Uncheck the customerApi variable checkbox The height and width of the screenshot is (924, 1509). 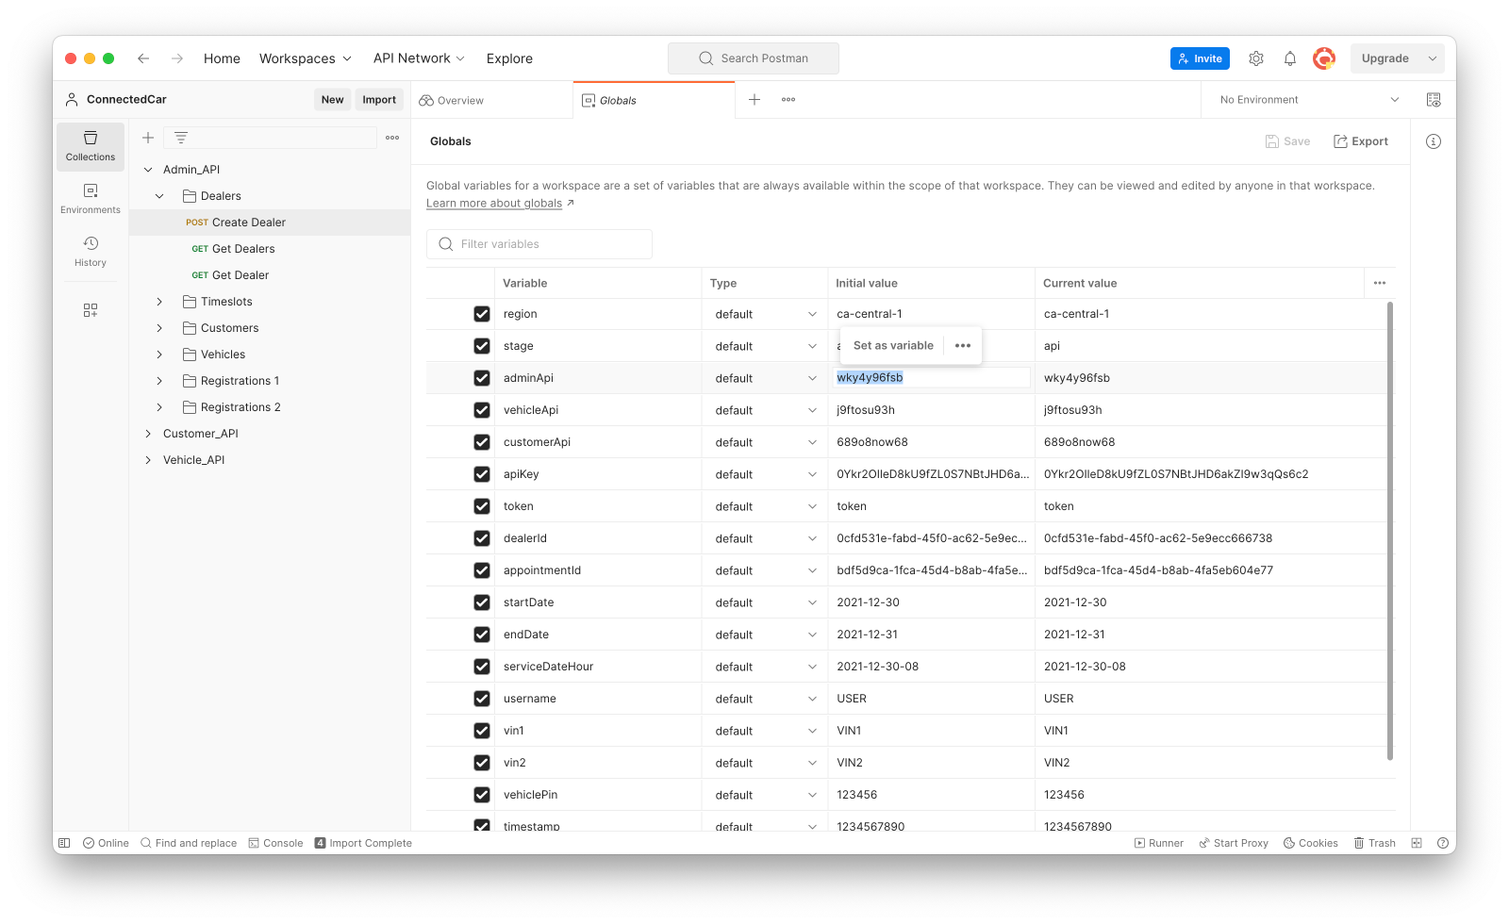pos(482,442)
